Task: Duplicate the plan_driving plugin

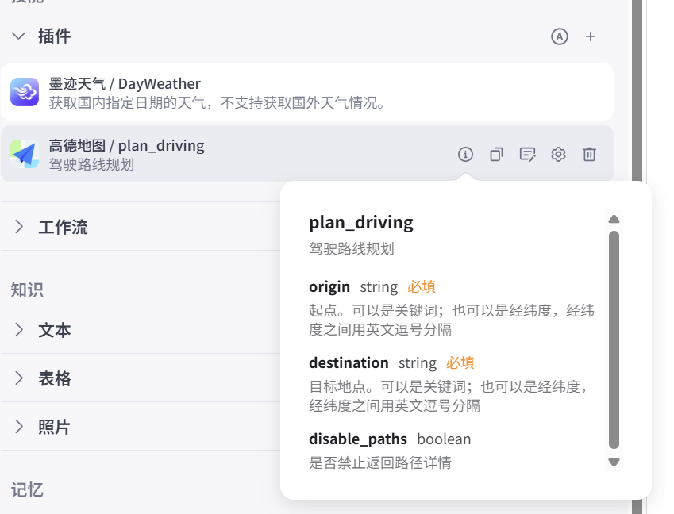Action: 496,155
